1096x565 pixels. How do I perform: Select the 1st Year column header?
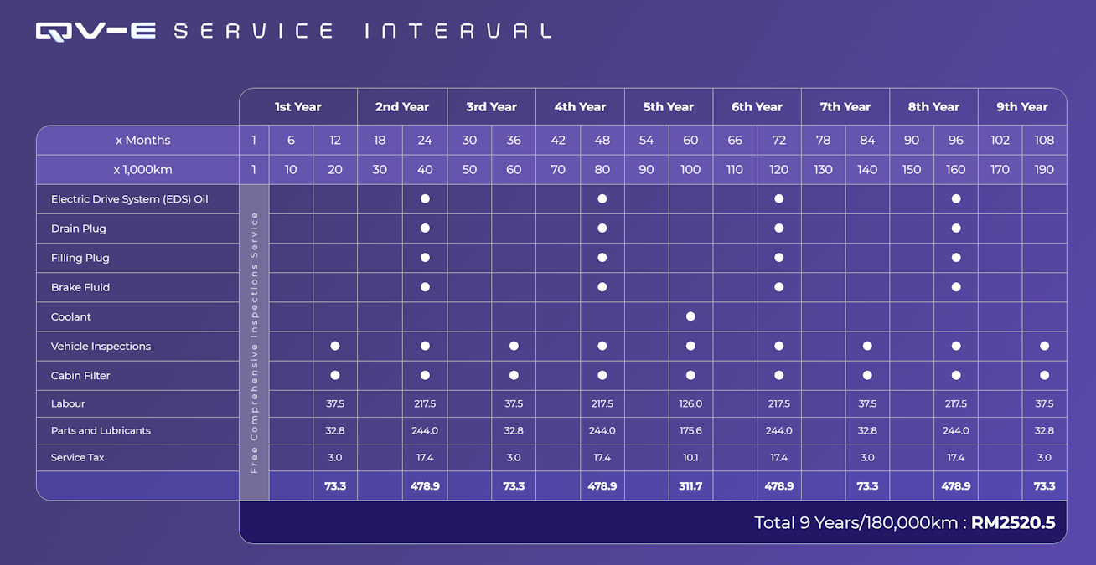point(297,107)
